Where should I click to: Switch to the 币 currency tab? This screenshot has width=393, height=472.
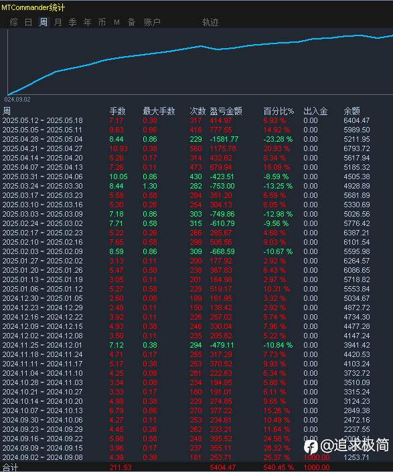102,22
